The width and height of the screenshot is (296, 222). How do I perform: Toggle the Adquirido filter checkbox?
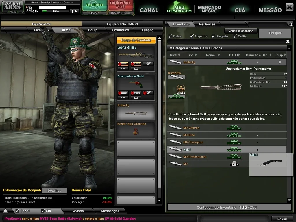click(192, 36)
